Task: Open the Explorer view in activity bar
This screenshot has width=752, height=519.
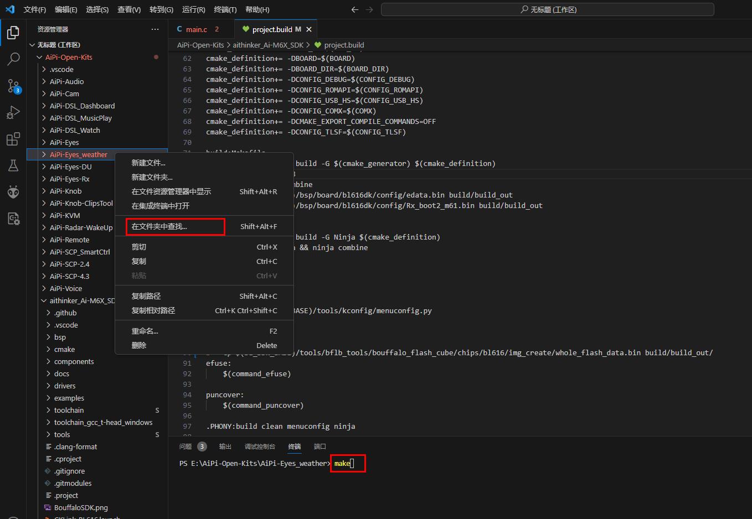Action: pos(13,33)
